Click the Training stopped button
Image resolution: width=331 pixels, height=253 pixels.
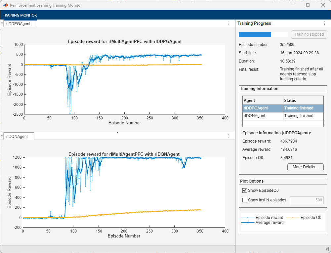(309, 34)
